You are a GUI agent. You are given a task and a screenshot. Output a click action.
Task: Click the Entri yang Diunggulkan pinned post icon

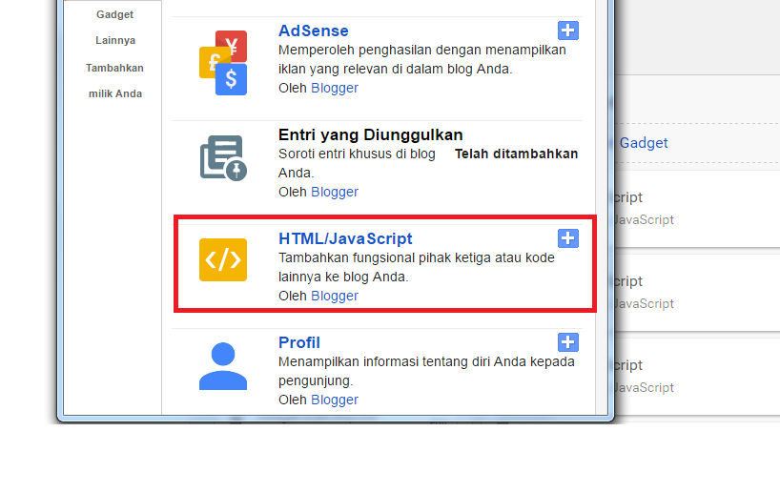click(223, 158)
